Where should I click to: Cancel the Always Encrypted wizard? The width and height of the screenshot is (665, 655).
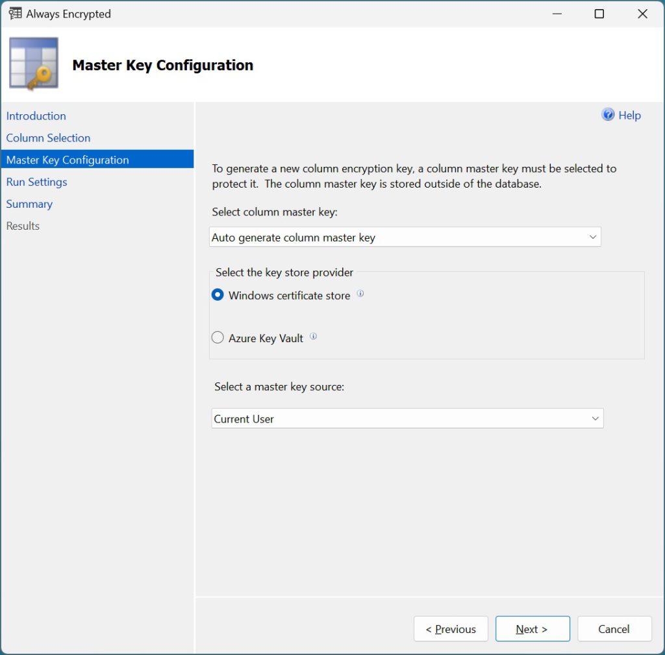614,629
